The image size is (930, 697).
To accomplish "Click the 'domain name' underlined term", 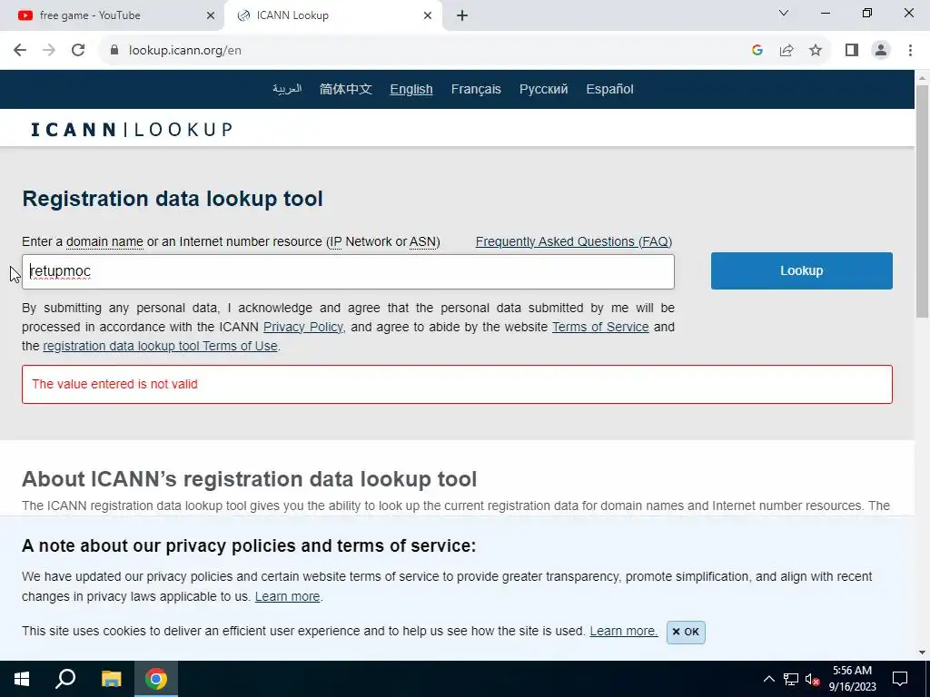I will 104,241.
